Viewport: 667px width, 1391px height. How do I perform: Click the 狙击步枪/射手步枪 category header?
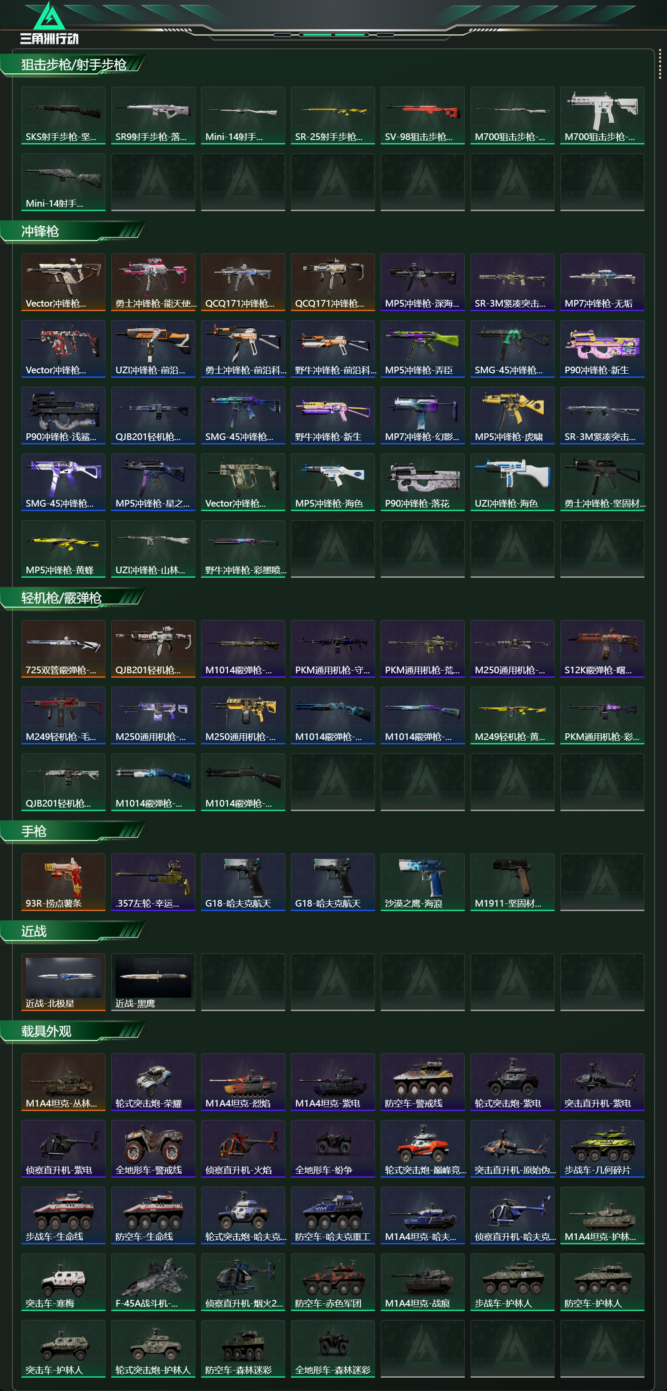[x=74, y=65]
